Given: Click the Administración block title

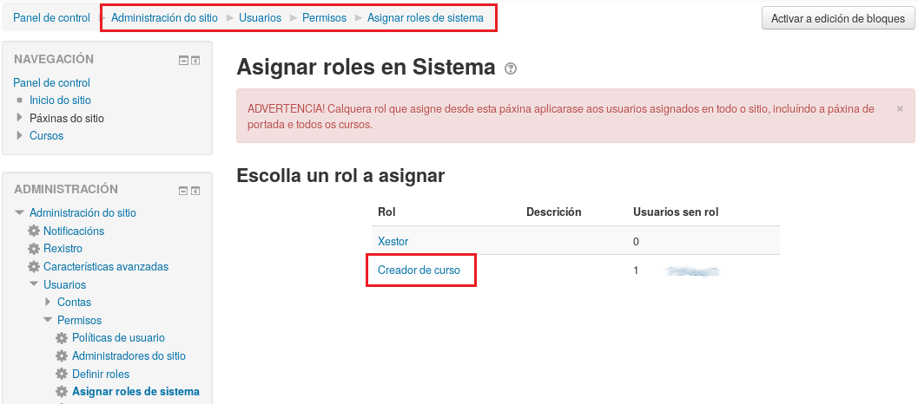Looking at the screenshot, I should tap(66, 190).
